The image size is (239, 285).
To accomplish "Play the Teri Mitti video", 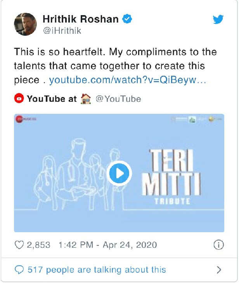I will point(119,173).
